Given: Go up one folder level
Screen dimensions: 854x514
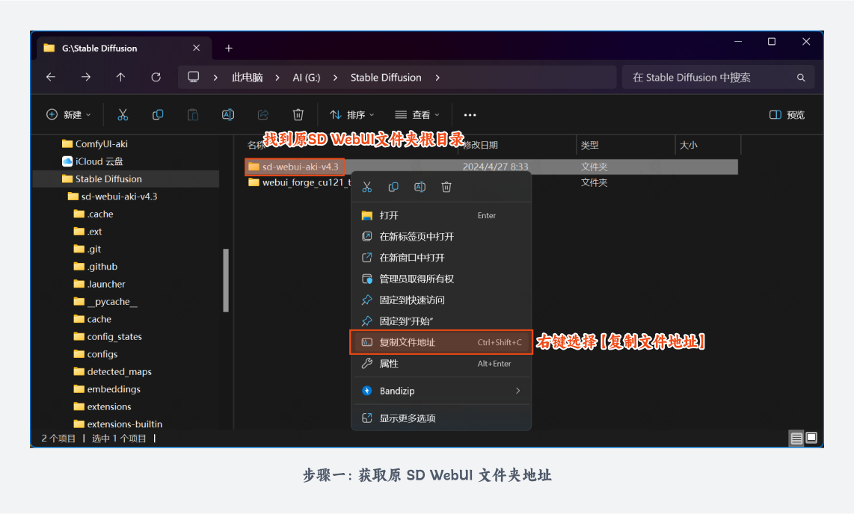Looking at the screenshot, I should click(x=120, y=77).
